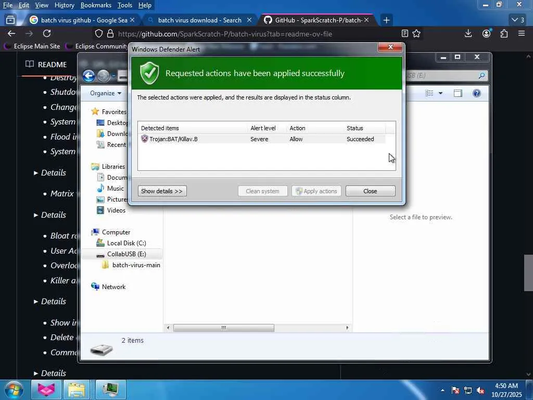Open the extensions puzzle icon
This screenshot has height=400, width=533.
coord(504,33)
